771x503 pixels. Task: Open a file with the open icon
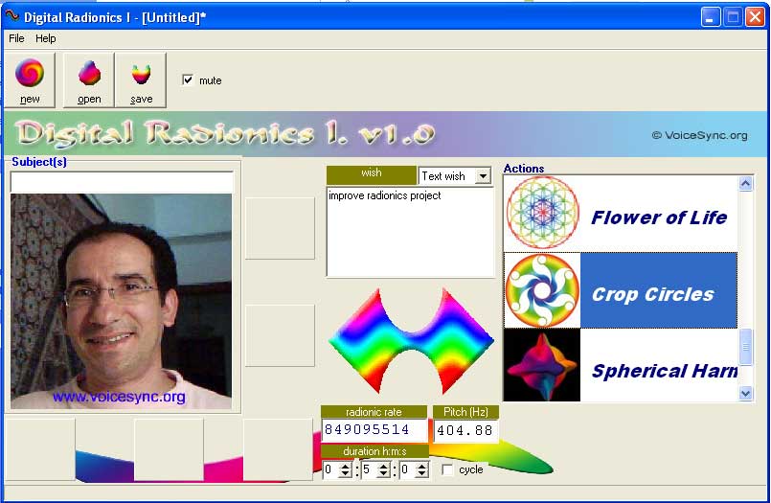coord(89,74)
